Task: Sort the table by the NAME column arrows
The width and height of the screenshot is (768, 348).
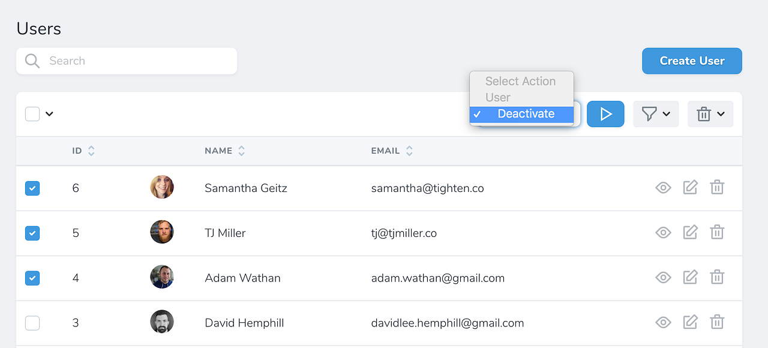Action: pyautogui.click(x=241, y=151)
